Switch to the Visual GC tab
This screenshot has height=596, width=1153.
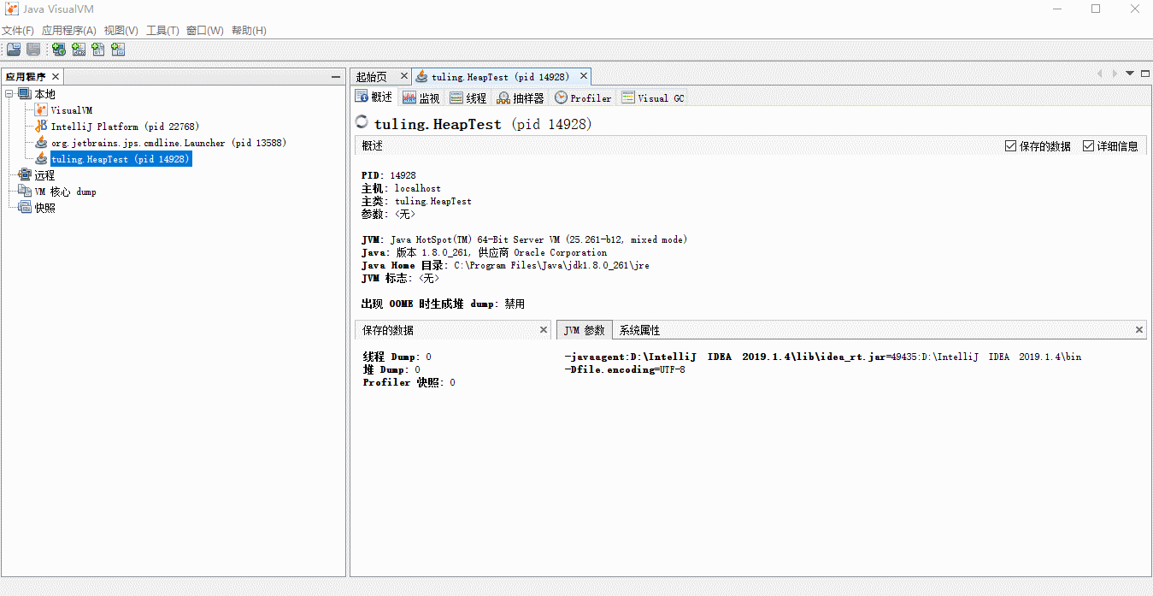click(653, 97)
